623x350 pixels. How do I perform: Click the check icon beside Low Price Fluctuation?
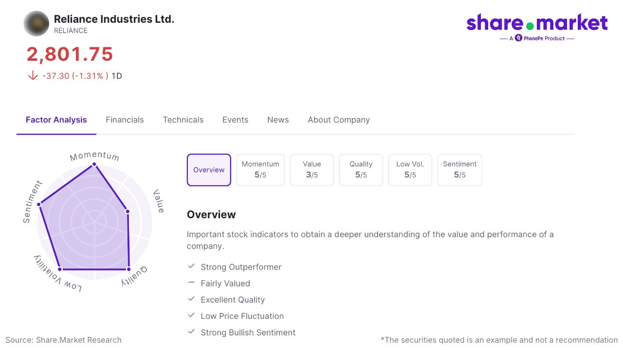point(191,315)
